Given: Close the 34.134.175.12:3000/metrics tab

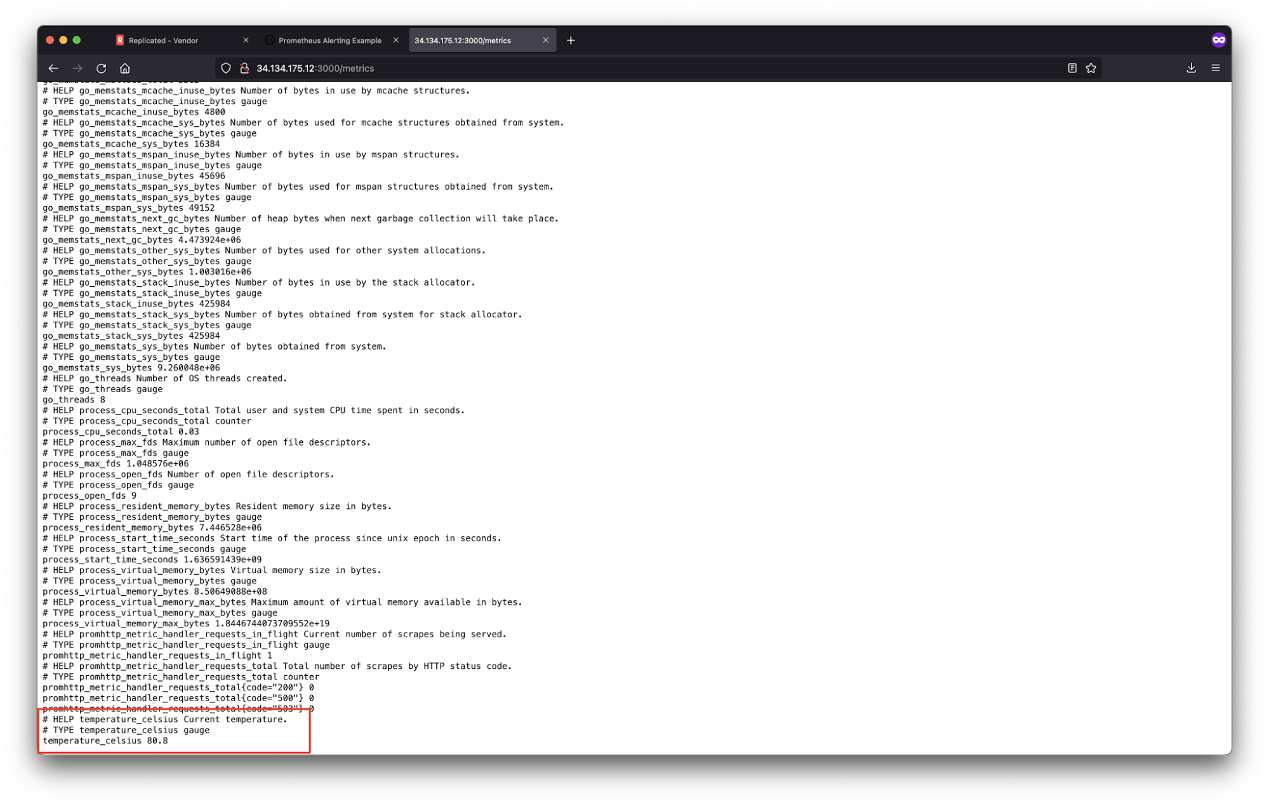Looking at the screenshot, I should 546,40.
